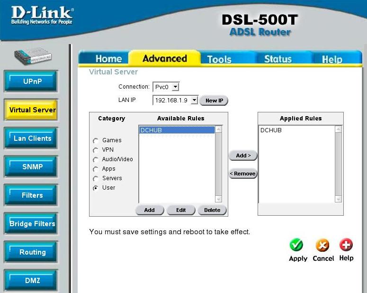Click Available Rules scrollbar up arrow
The image size is (367, 293).
click(x=218, y=129)
